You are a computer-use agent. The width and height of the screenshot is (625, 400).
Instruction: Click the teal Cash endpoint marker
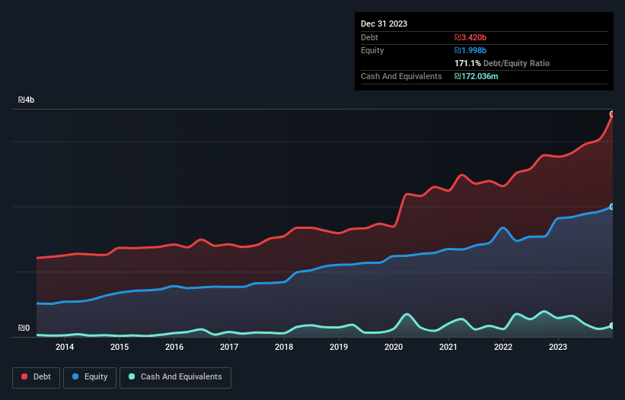pos(612,325)
